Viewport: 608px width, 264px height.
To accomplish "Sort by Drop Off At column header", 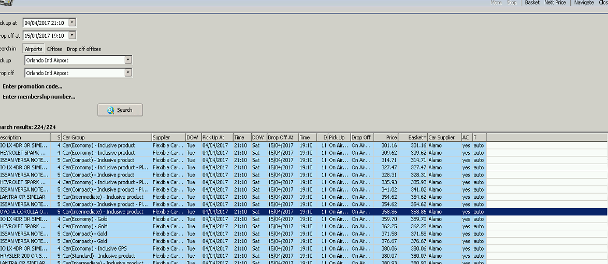I will pos(283,137).
